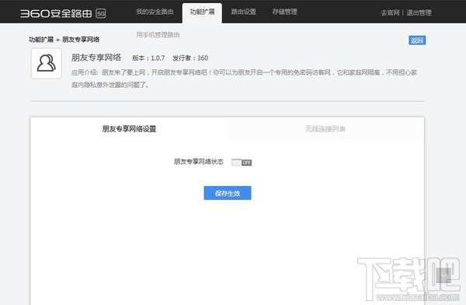466x305 pixels.
Task: Click the down-arrow scroll button
Action: coord(443,275)
